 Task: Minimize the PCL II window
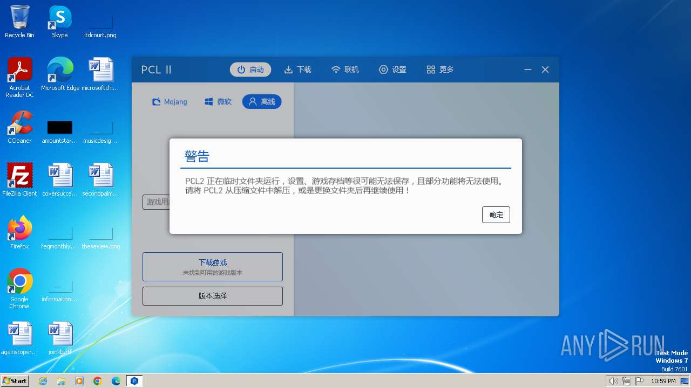point(528,70)
